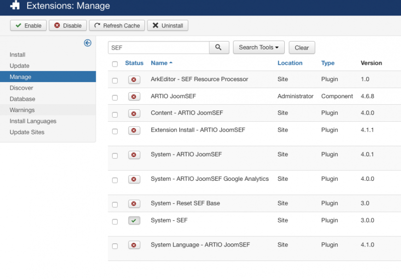Click the Administrator location cell
401x279 pixels.
point(295,96)
